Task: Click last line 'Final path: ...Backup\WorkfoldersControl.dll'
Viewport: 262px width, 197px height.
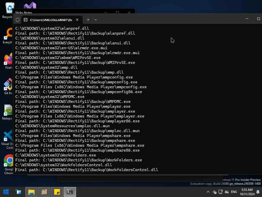Action: (x=87, y=170)
